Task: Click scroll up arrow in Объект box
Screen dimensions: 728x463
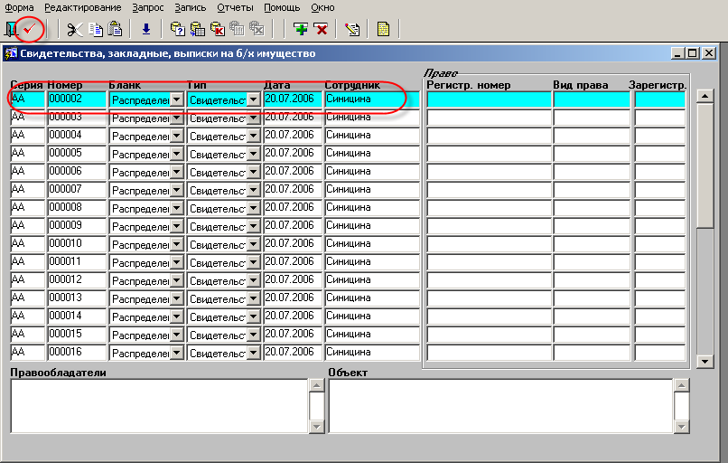Action: (x=682, y=385)
